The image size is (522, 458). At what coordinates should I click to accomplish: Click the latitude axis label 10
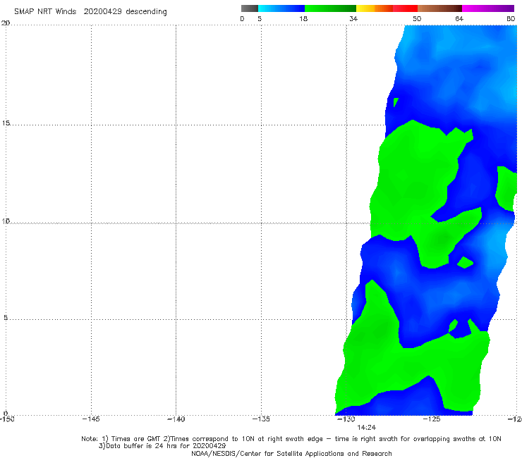tap(6, 221)
